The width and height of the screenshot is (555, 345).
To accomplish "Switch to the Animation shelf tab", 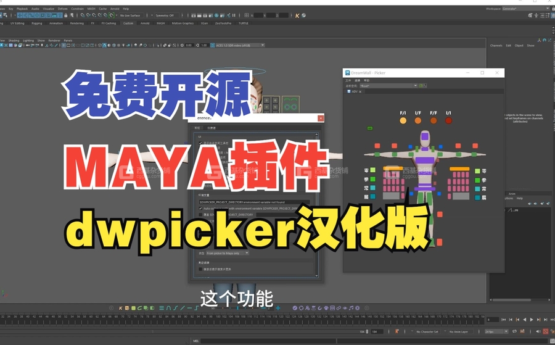I will 56,23.
